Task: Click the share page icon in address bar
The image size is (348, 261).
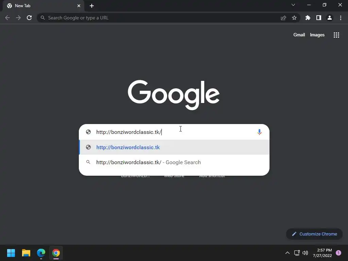Action: (283, 18)
